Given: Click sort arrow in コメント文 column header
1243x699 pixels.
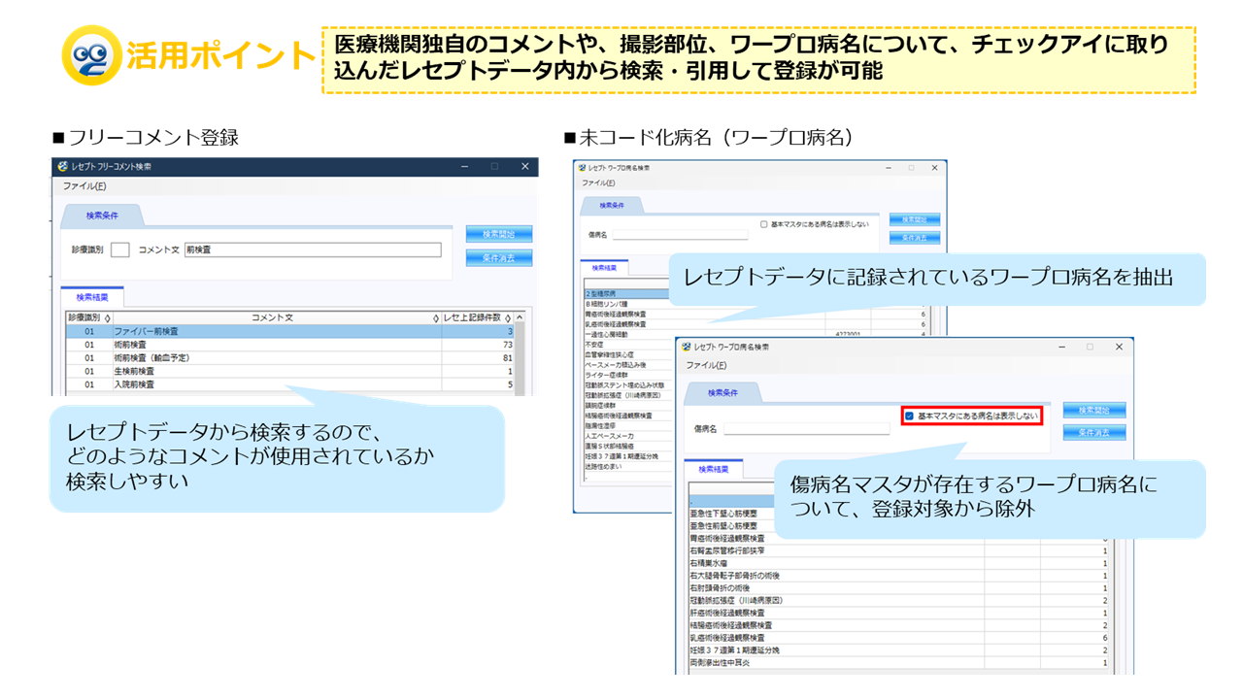Looking at the screenshot, I should point(435,317).
